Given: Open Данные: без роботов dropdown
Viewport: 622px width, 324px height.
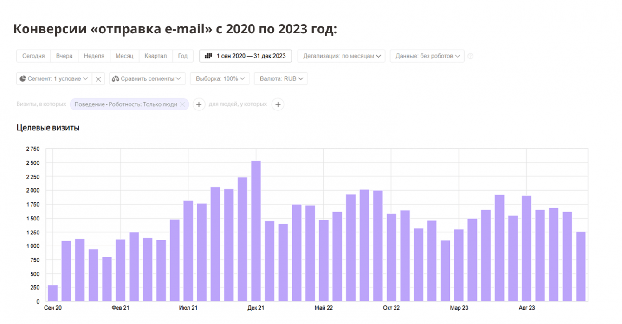Looking at the screenshot, I should [427, 56].
